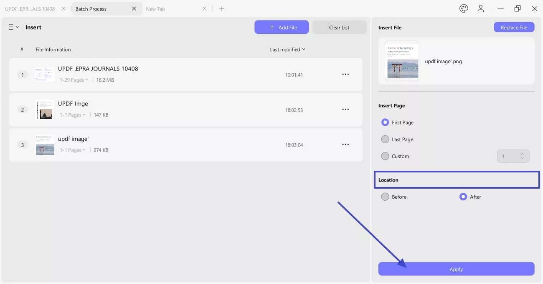The width and height of the screenshot is (543, 284).
Task: Open the Insert tool list menu icon
Action: pos(13,27)
